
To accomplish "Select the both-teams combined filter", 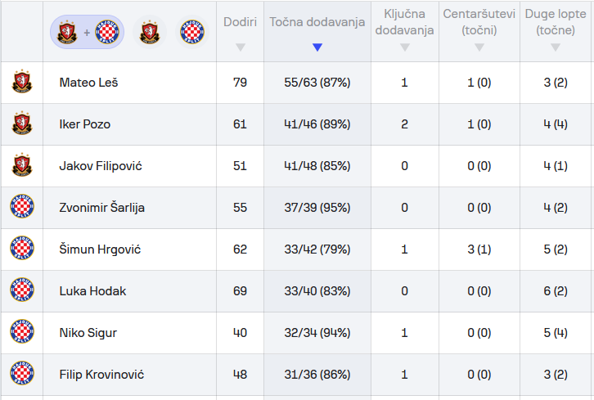I will click(x=87, y=32).
